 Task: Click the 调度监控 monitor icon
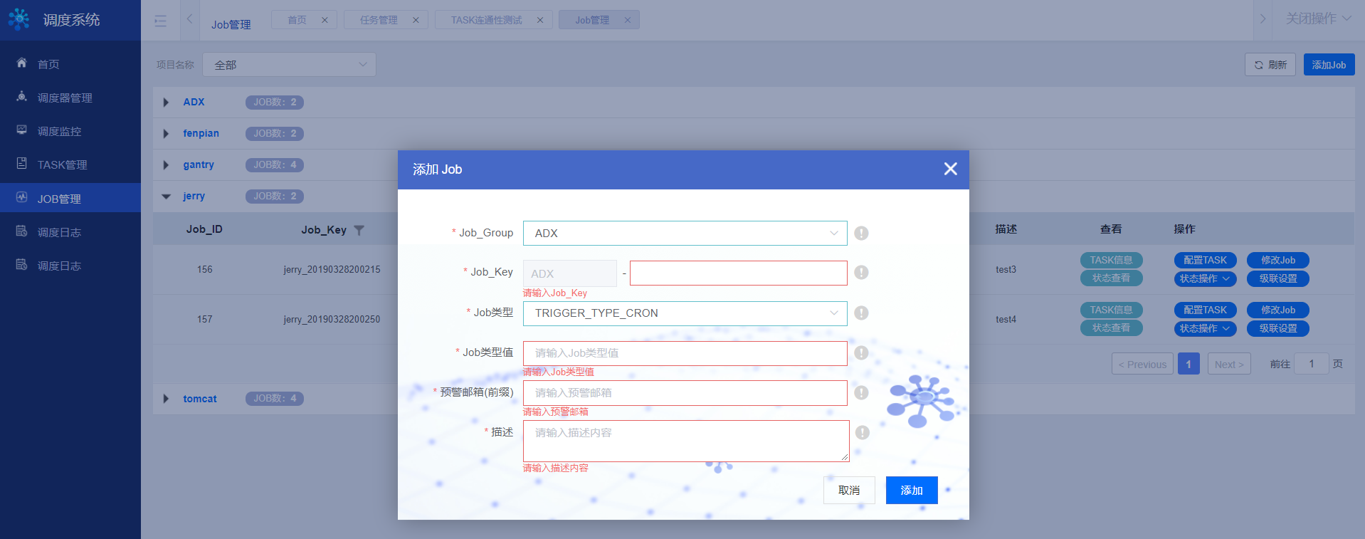coord(22,130)
